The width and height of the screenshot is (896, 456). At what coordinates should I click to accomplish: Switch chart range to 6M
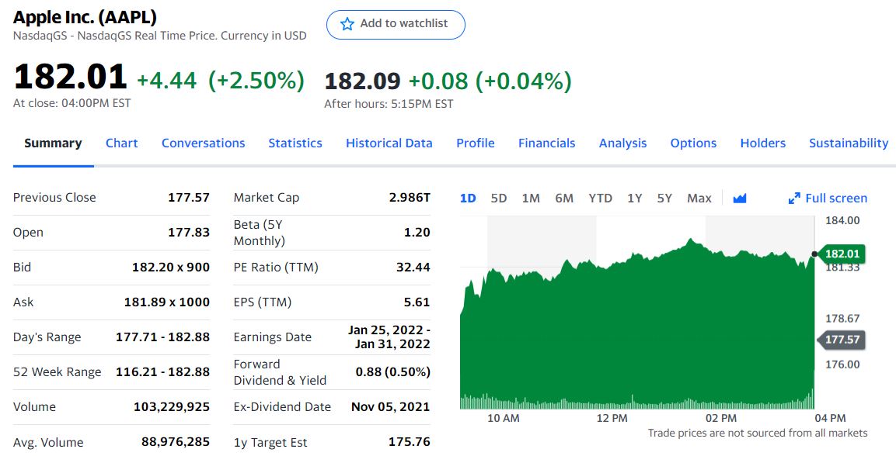click(x=564, y=198)
